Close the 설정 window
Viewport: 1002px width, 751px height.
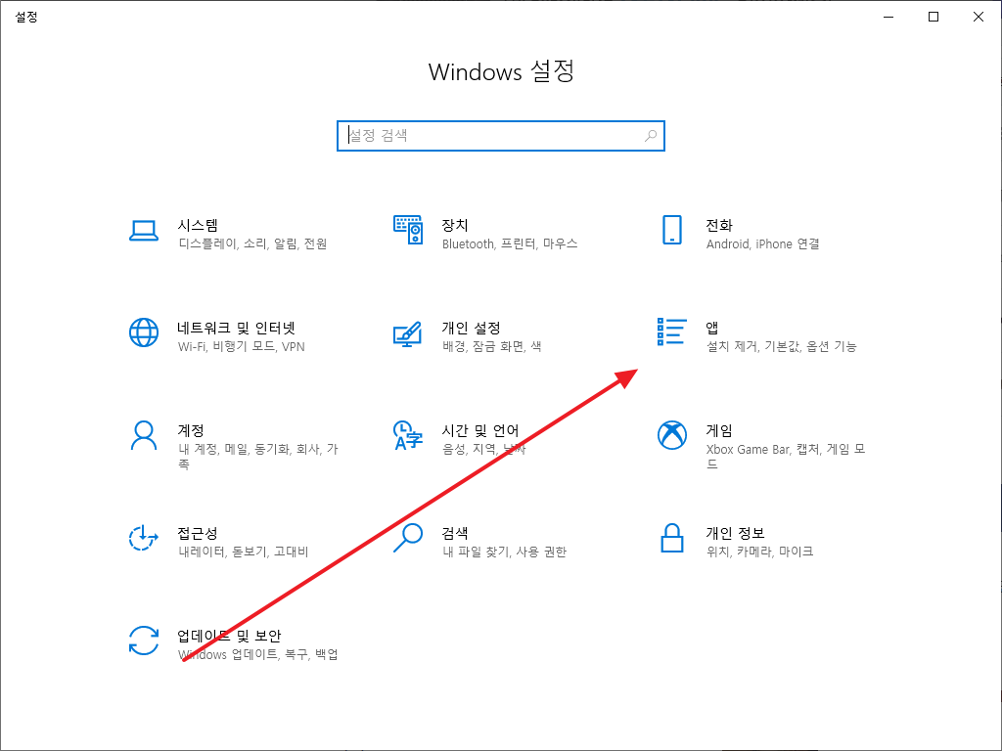coord(979,17)
